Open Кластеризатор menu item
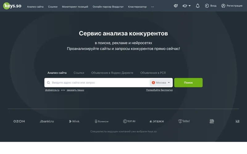The width and height of the screenshot is (247, 154). point(137,7)
